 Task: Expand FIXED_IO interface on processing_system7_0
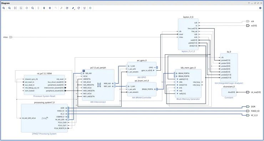(x=66, y=111)
